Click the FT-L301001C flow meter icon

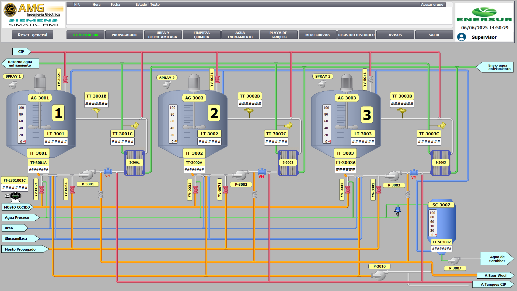[15, 197]
